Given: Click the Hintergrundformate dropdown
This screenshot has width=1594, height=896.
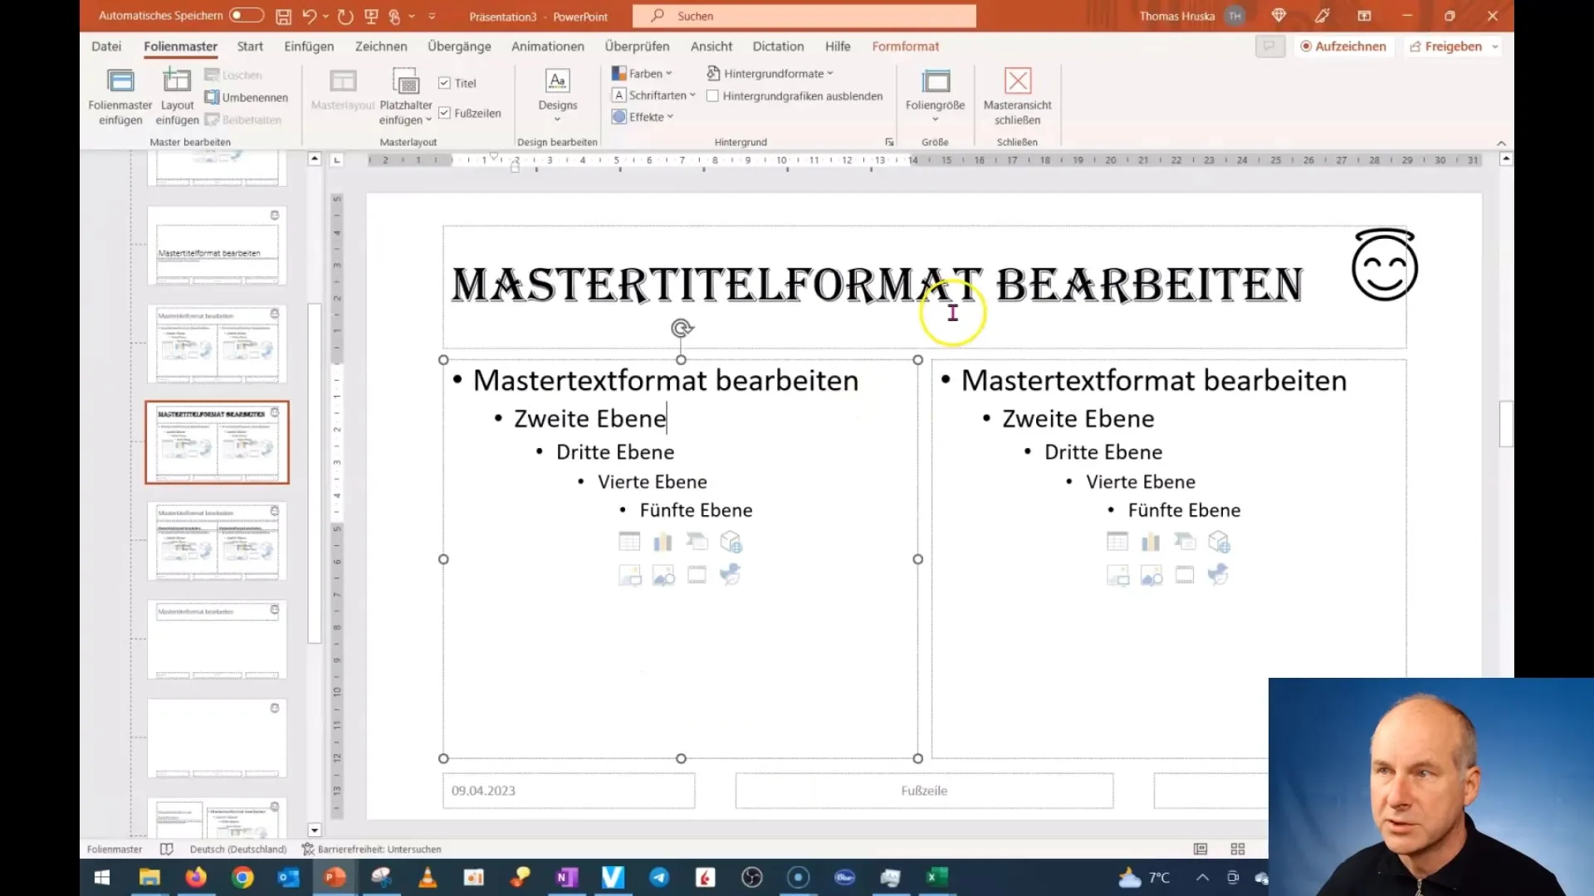Looking at the screenshot, I should (770, 72).
